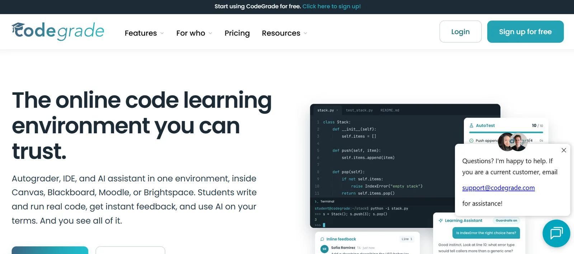This screenshot has height=254, width=574.
Task: Click the SR avatar of Sofia Ramirez
Action: coord(324,249)
